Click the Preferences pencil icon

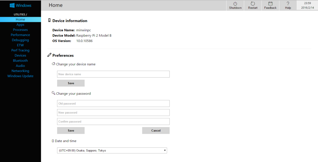coord(49,55)
